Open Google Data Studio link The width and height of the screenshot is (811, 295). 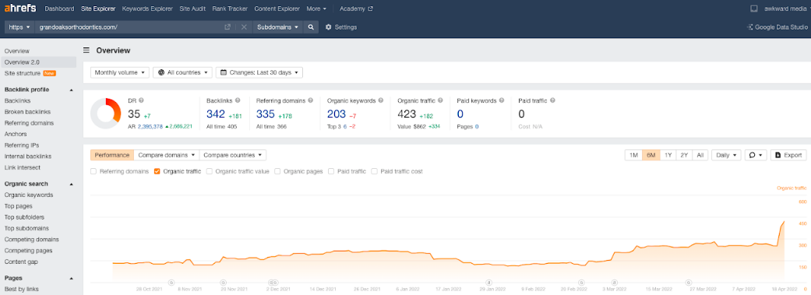[x=778, y=27]
